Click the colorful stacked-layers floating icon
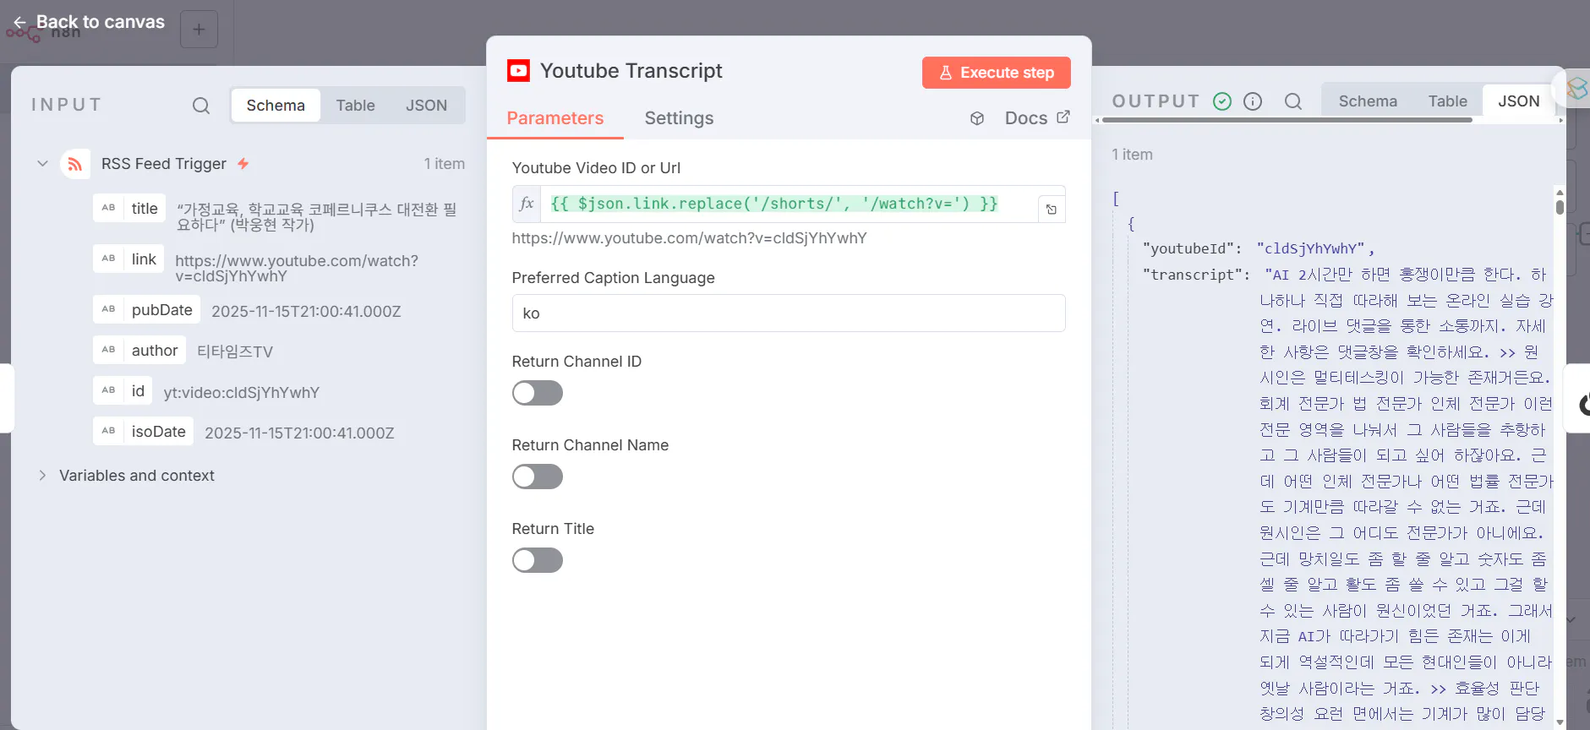Viewport: 1590px width, 730px height. click(1576, 88)
